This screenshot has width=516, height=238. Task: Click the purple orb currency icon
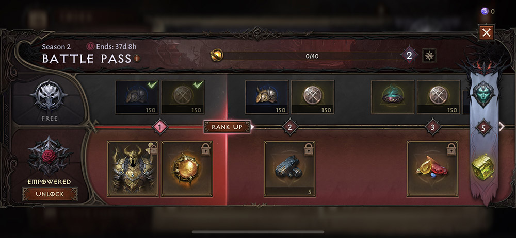485,11
